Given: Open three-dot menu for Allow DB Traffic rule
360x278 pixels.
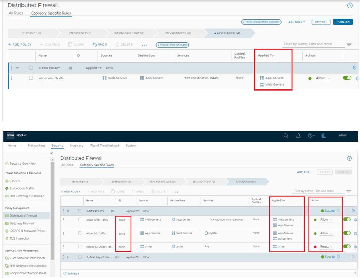Looking at the screenshot, I should click(64, 233).
